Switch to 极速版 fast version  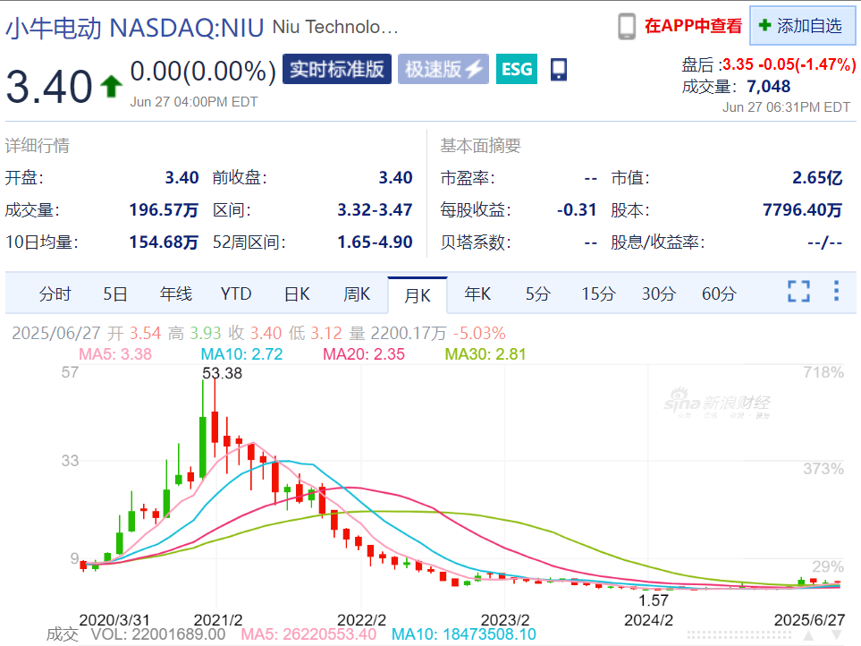(x=443, y=69)
